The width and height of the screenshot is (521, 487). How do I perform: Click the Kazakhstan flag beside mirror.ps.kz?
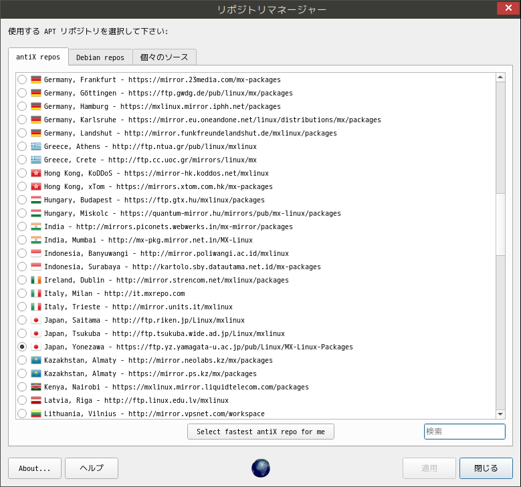point(36,373)
